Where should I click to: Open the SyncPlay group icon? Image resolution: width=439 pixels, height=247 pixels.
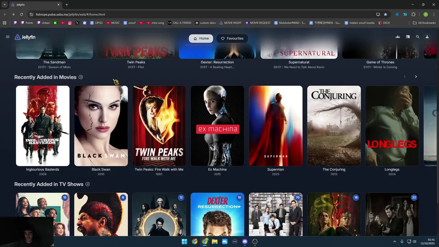[x=398, y=37]
